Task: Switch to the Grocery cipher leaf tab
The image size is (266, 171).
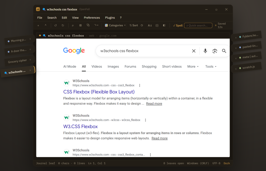Action: tap(17, 61)
